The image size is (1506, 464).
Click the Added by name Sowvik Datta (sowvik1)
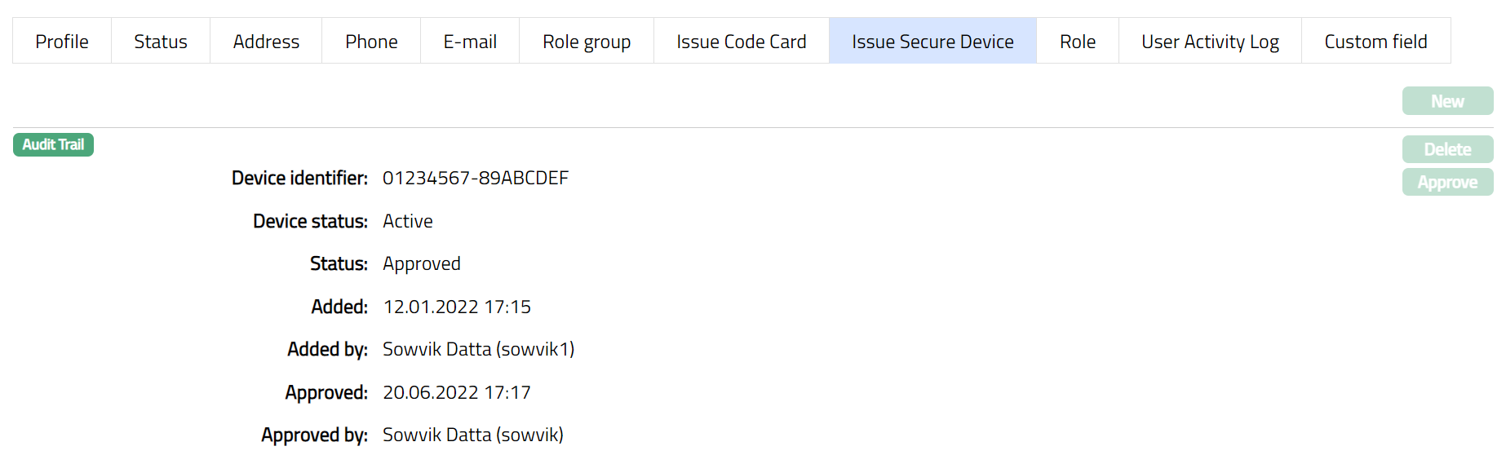click(479, 349)
